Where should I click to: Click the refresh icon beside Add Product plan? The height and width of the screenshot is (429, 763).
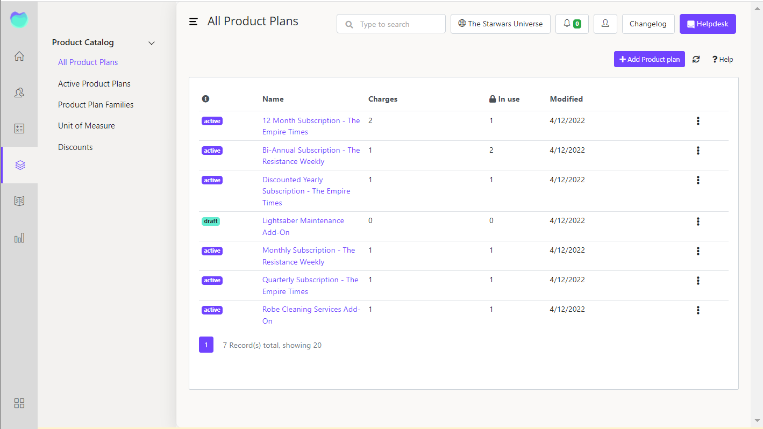click(x=696, y=60)
